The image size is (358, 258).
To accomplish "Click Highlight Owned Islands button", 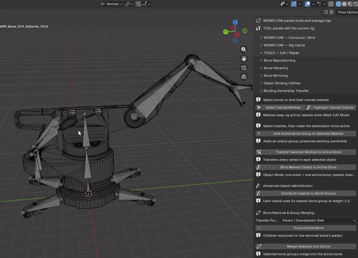I will point(331,107).
